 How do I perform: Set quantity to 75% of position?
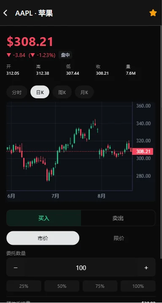point(100,286)
